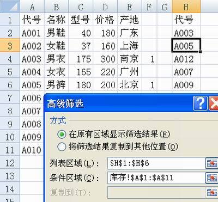Image resolution: width=218 pixels, height=202 pixels.
Task: Click cell containing 男鞋
Action: tap(56, 33)
